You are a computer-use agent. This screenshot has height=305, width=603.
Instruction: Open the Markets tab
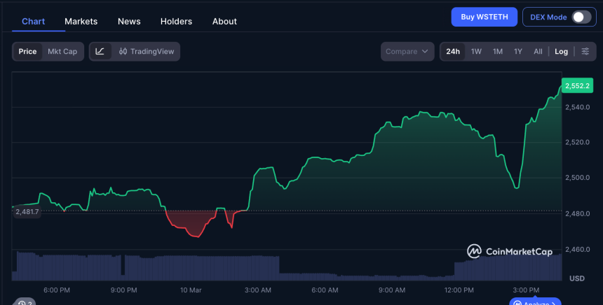point(81,21)
